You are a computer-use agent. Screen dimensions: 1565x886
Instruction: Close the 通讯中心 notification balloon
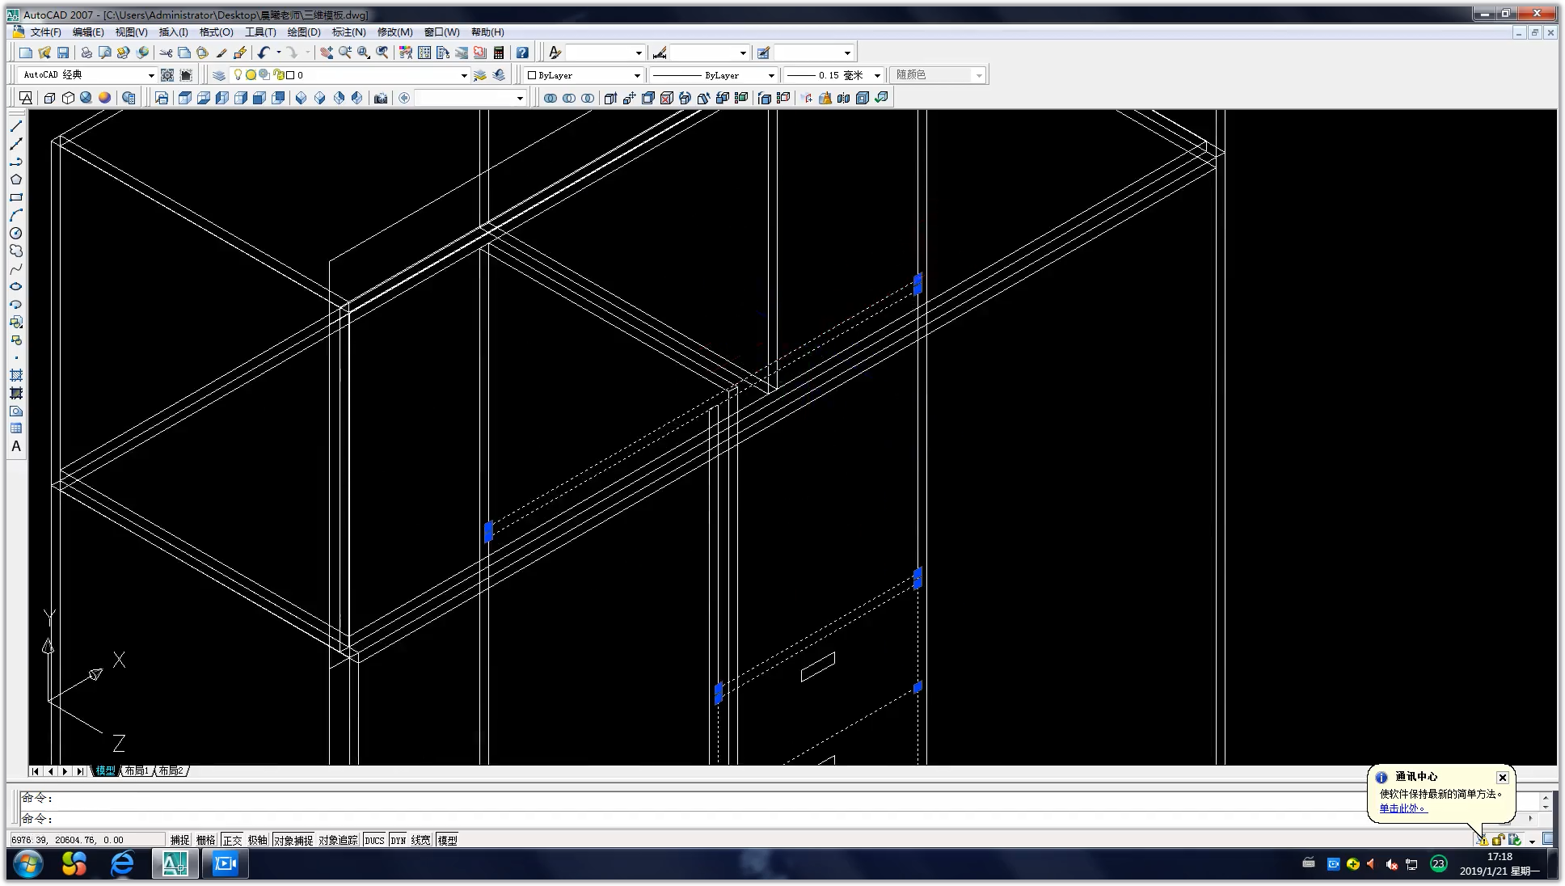[x=1502, y=778]
